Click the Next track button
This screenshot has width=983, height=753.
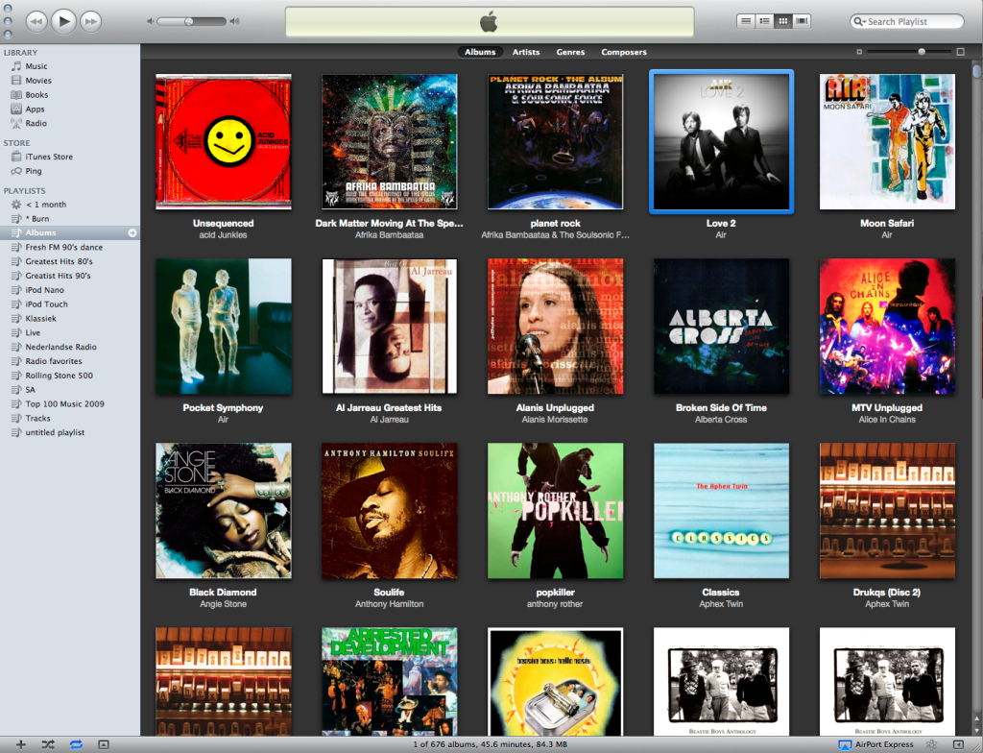pyautogui.click(x=91, y=22)
